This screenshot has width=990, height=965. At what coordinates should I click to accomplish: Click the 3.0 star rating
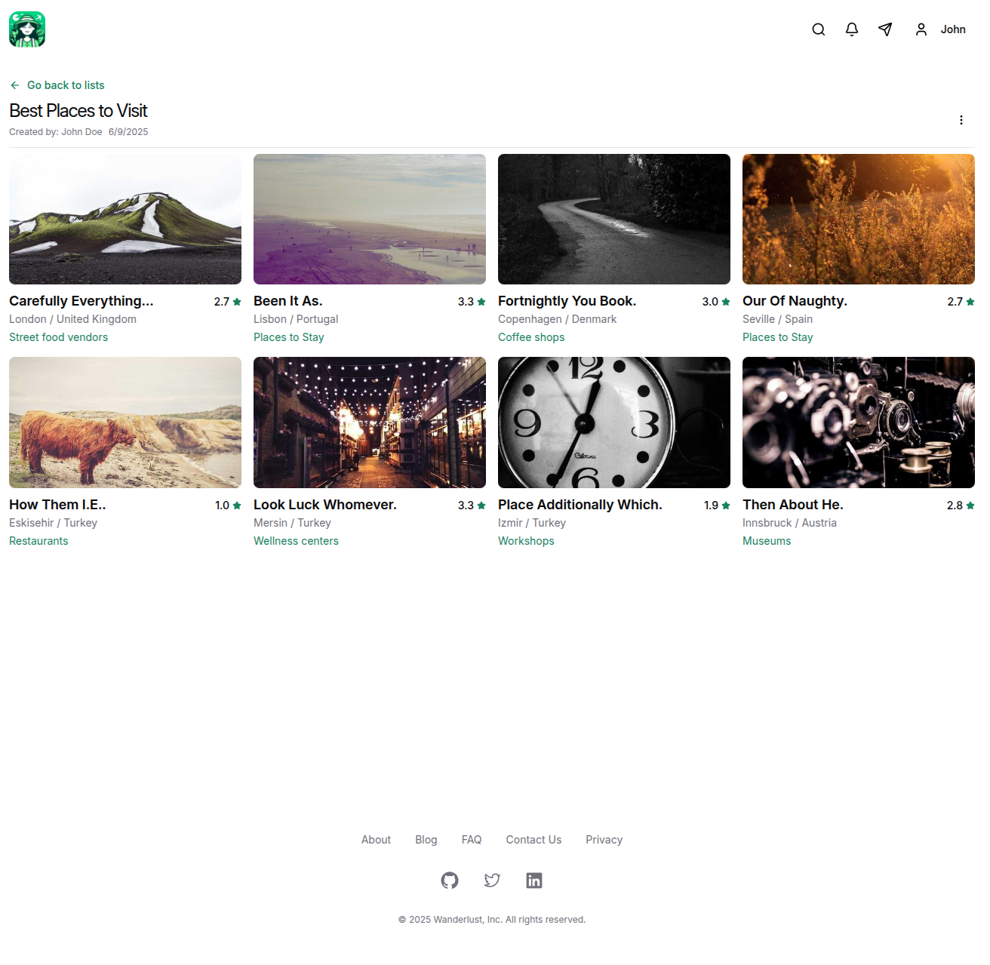pos(716,302)
